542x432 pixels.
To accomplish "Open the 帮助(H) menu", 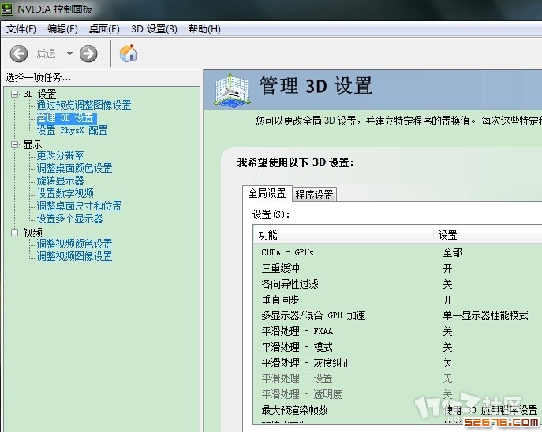I will pyautogui.click(x=204, y=29).
